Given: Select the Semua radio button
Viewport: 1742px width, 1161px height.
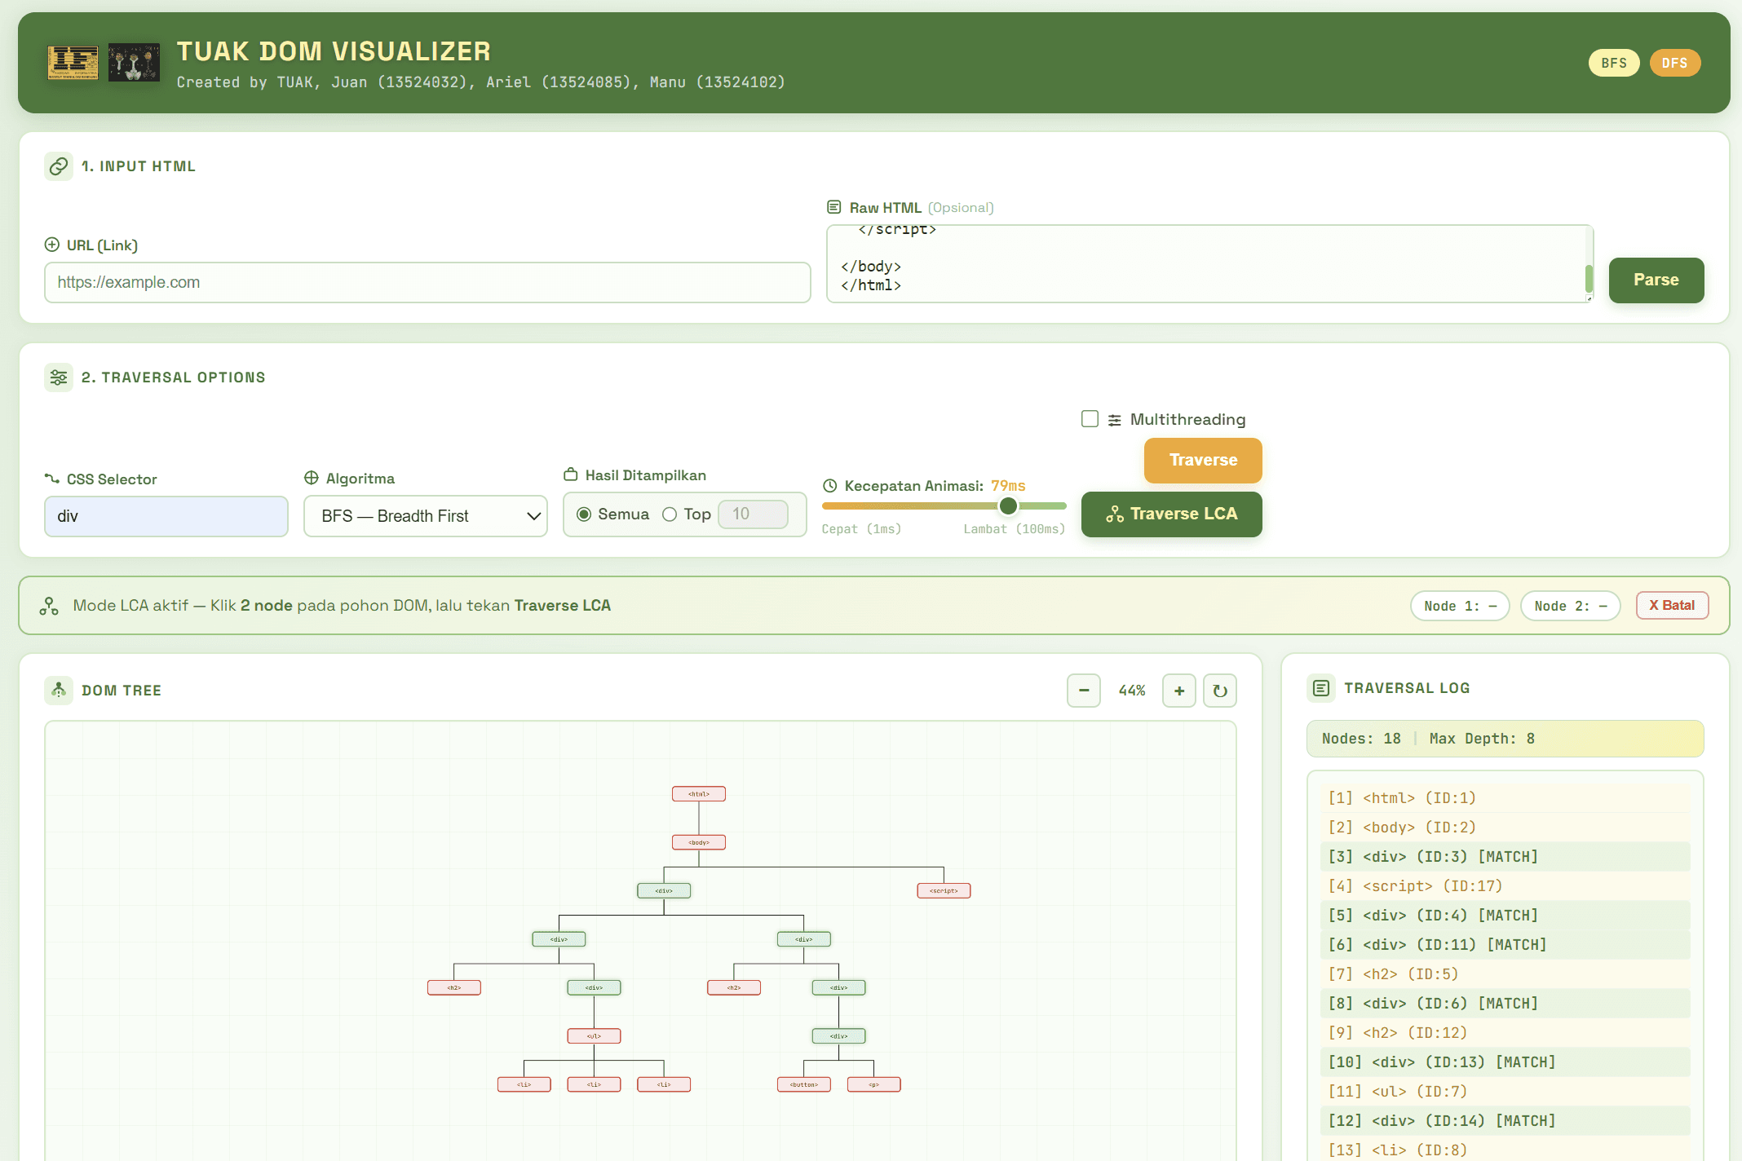Looking at the screenshot, I should click(584, 514).
